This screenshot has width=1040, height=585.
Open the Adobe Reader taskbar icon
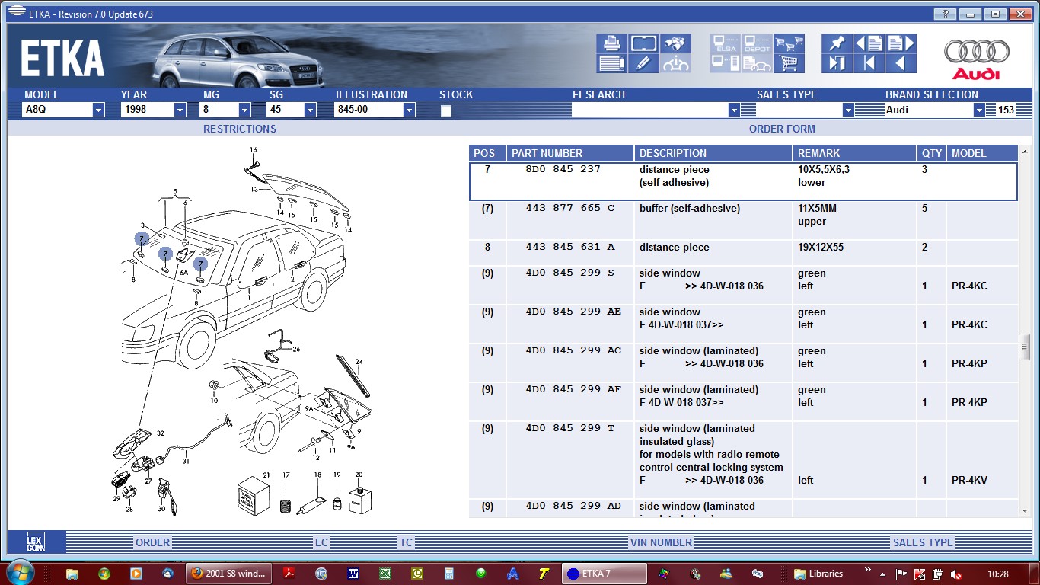pyautogui.click(x=289, y=574)
